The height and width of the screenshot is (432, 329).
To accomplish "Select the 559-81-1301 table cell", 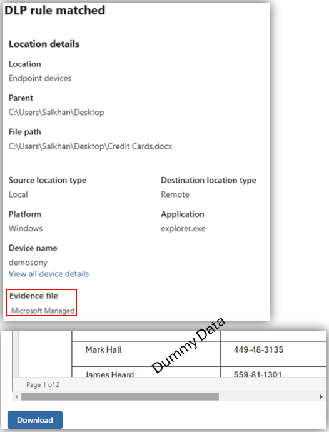I will [x=273, y=372].
